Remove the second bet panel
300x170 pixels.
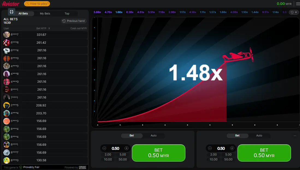(x=295, y=136)
